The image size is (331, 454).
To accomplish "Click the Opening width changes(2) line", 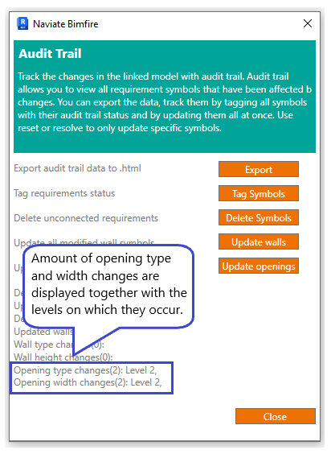I will click(88, 382).
